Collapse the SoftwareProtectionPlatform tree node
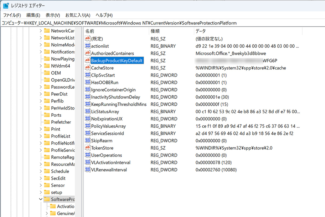The height and width of the screenshot is (217, 325). coord(41,199)
